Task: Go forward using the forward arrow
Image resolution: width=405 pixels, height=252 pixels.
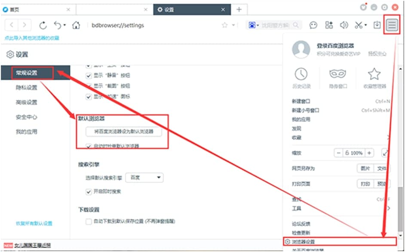Action: click(x=24, y=25)
